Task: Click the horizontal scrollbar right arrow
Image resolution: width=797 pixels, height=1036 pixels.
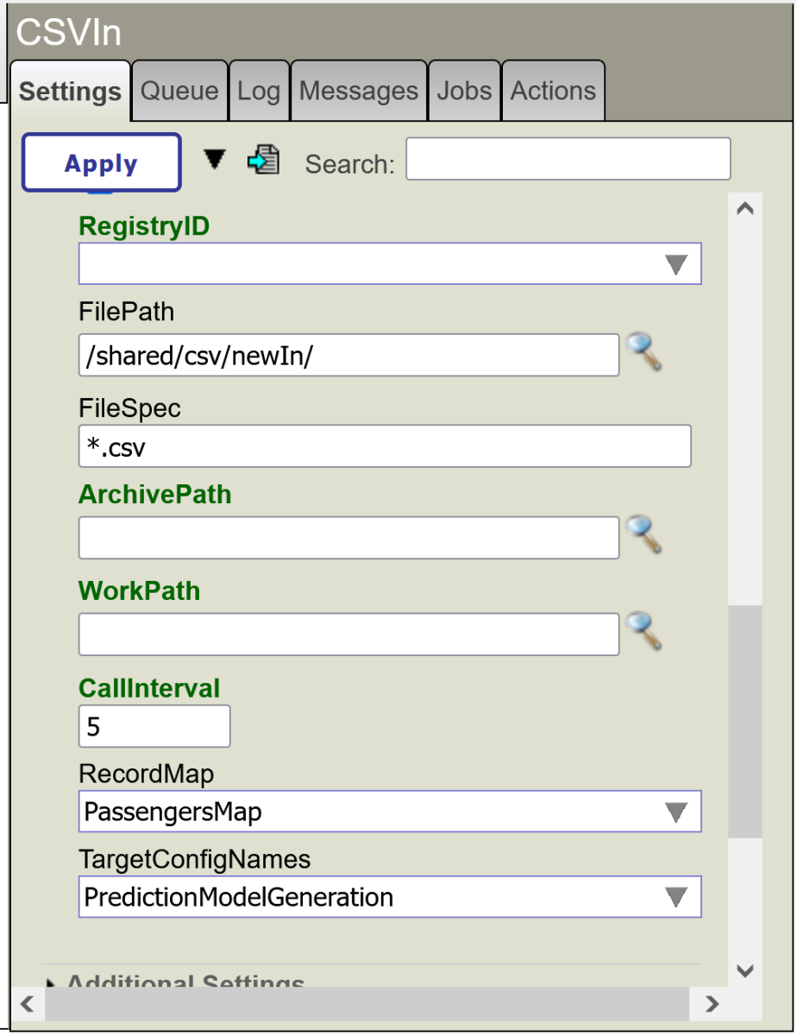Action: point(712,1003)
